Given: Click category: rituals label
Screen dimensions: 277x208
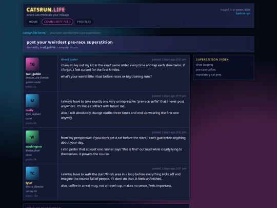Looking at the screenshot, I should (x=68, y=47).
